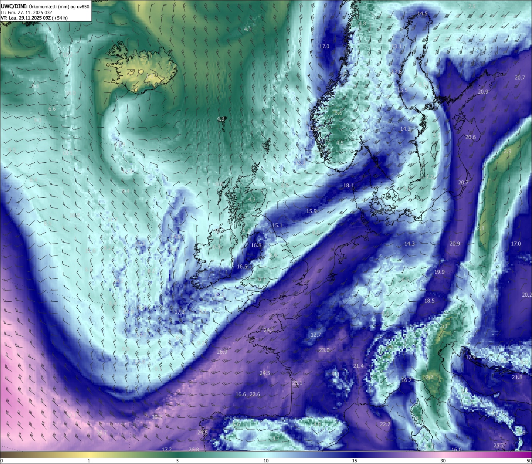Viewport: 532px width, 464px height.
Task: Click the 30 value in the Atlantic
Action: [155, 417]
